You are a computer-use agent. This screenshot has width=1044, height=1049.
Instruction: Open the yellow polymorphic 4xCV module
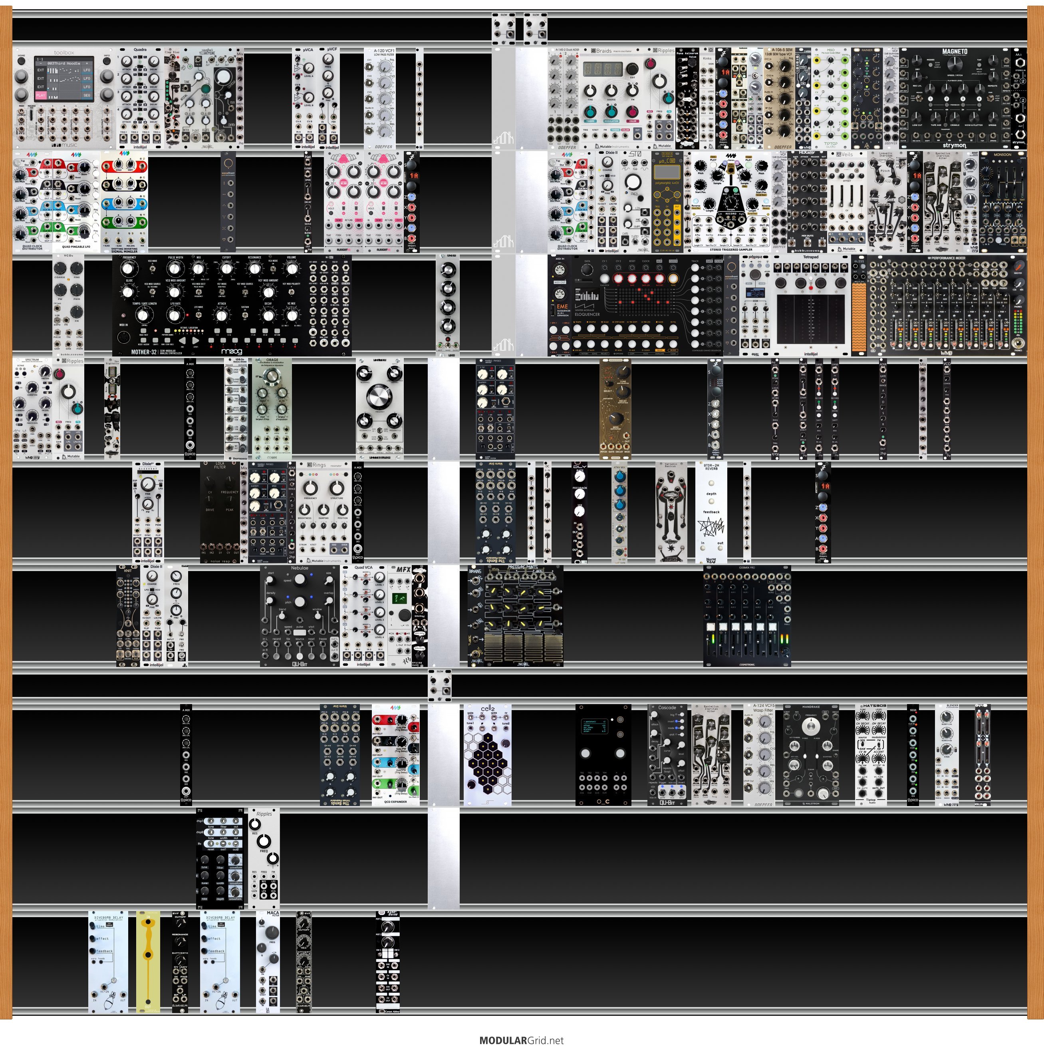coord(667,202)
